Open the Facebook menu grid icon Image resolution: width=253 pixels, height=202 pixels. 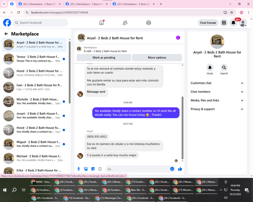tap(224, 23)
